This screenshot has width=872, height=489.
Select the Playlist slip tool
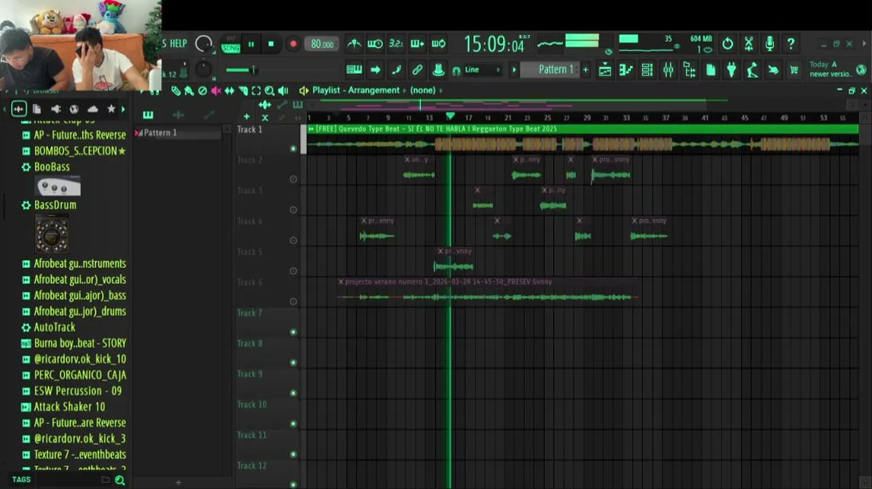pos(230,90)
